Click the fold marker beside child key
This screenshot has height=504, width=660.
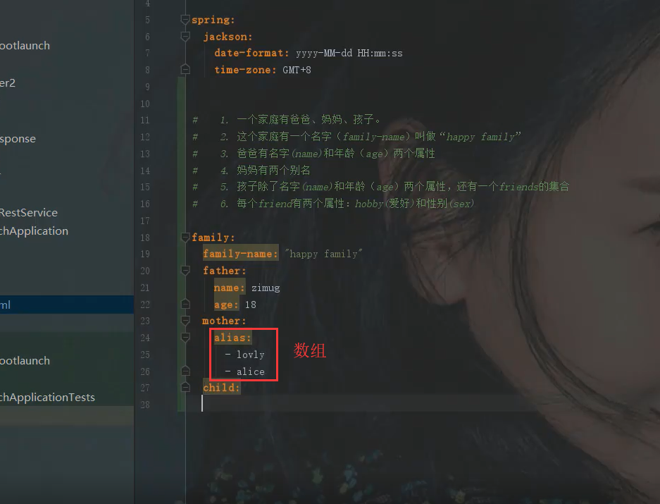click(x=185, y=387)
